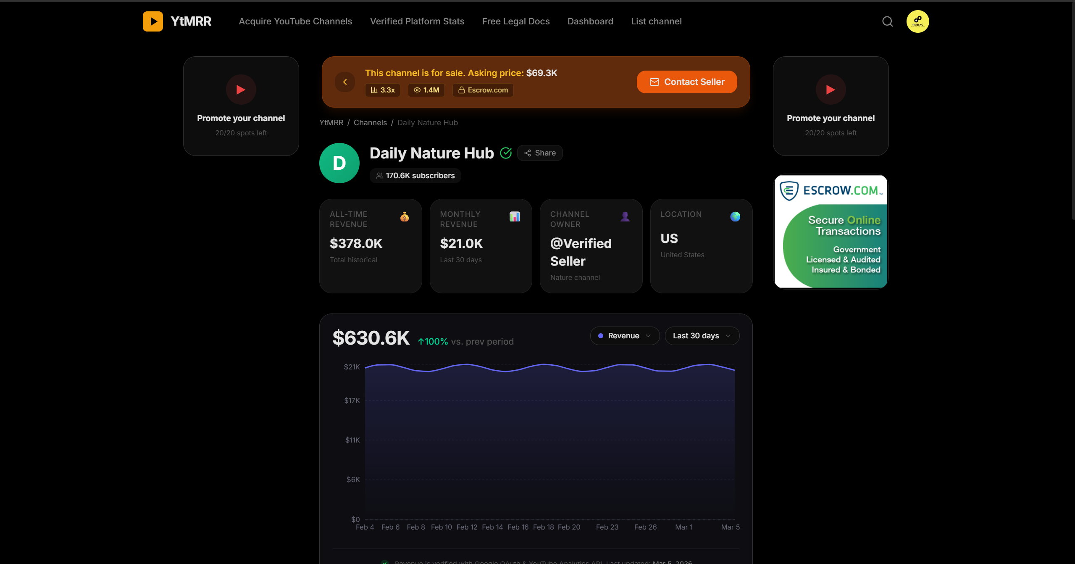The image size is (1075, 564).
Task: Click the right Promote your channel play icon
Action: pyautogui.click(x=831, y=90)
